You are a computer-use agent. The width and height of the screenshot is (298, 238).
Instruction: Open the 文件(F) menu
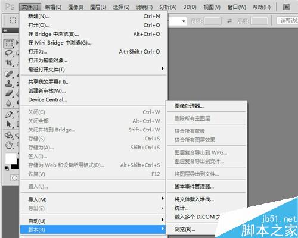point(30,7)
